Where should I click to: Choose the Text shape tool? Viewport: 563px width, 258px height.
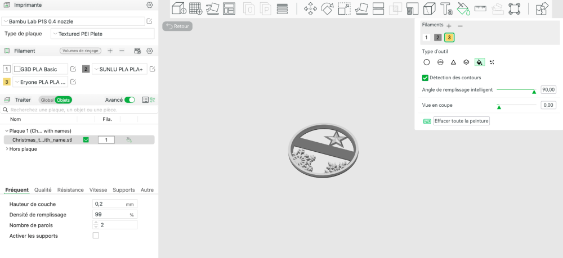coord(446,8)
